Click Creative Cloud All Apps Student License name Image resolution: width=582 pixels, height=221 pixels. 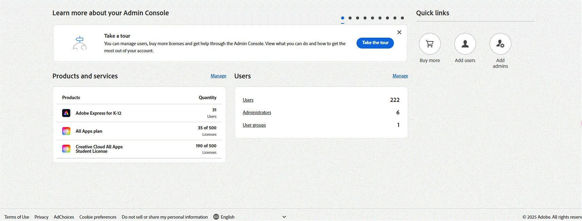pyautogui.click(x=99, y=149)
